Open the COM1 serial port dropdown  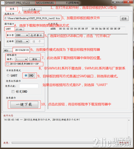pos(22,35)
